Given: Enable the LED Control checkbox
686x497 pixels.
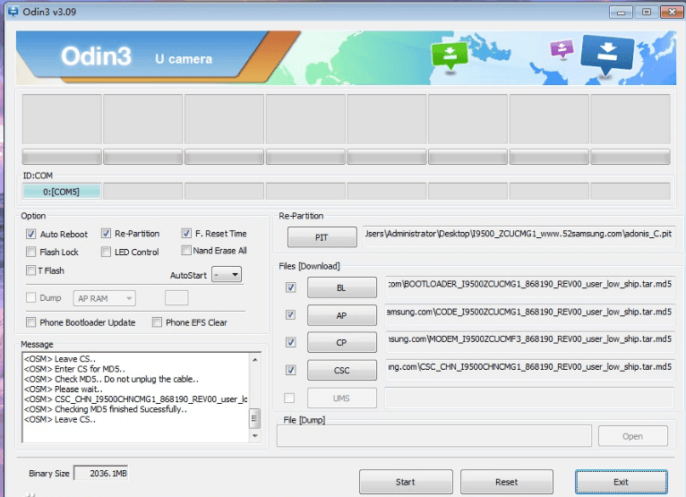Looking at the screenshot, I should coord(106,252).
